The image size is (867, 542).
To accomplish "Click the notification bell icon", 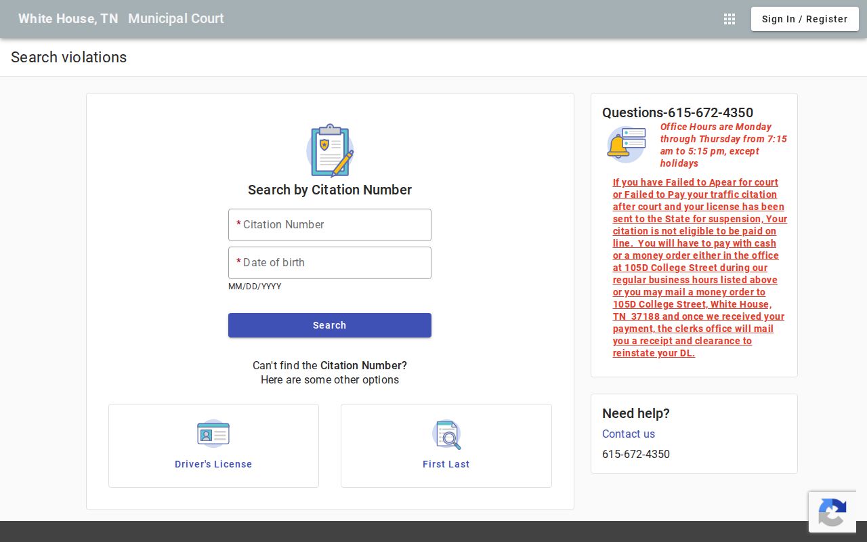I will pos(626,144).
